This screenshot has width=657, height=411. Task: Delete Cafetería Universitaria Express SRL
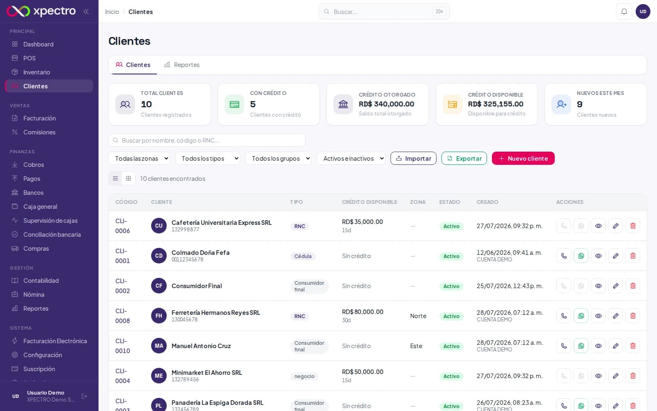coord(633,226)
